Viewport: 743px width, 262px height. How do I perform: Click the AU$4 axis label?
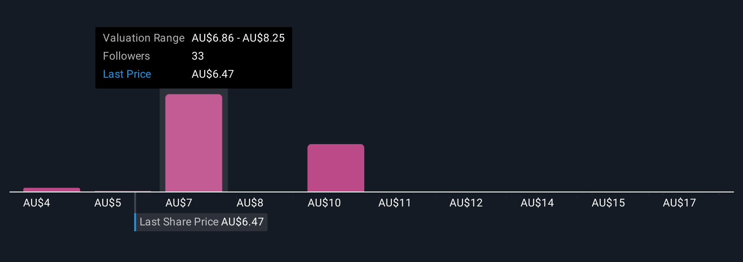click(x=37, y=203)
